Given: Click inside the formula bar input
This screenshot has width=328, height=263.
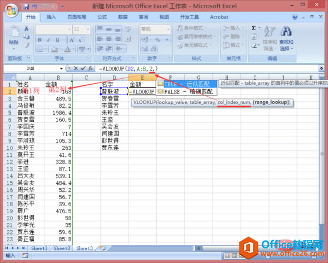Looking at the screenshot, I should 207,68.
